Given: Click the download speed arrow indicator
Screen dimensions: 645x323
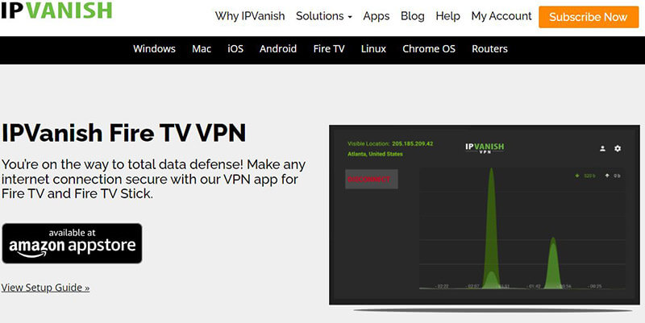Looking at the screenshot, I should point(577,176).
